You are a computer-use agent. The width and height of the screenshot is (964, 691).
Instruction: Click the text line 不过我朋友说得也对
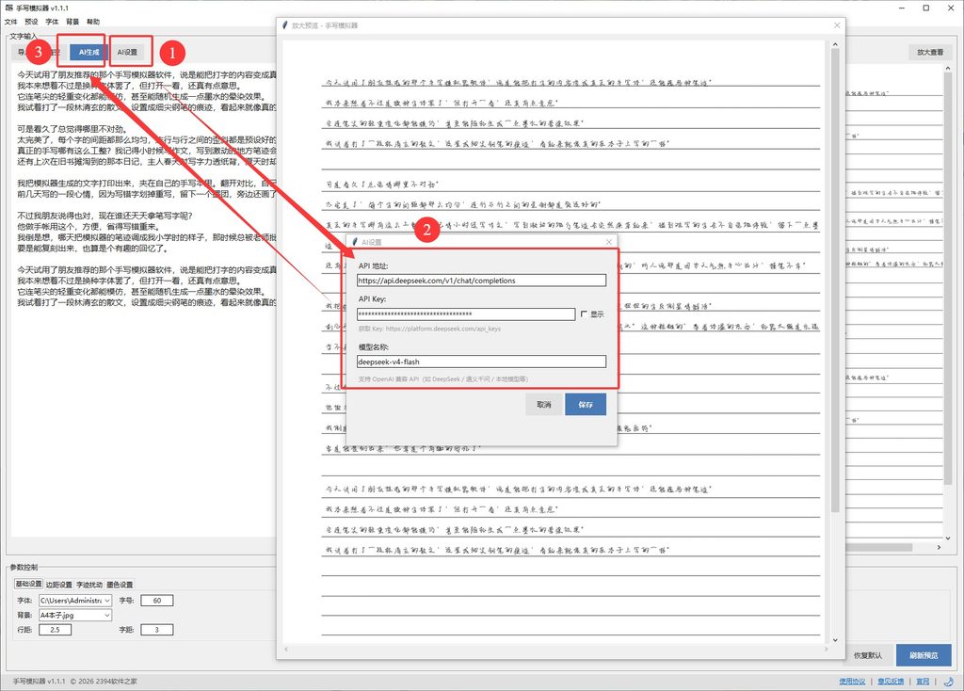pyautogui.click(x=104, y=216)
